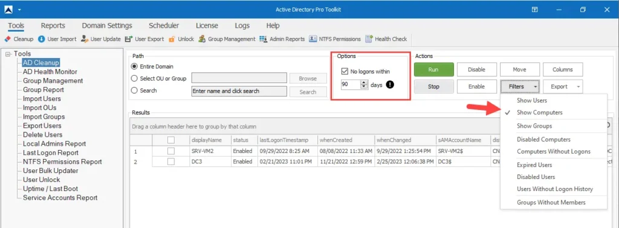This screenshot has width=619, height=228.
Task: Open quick access dropdown arrow in title bar
Action: 19,10
